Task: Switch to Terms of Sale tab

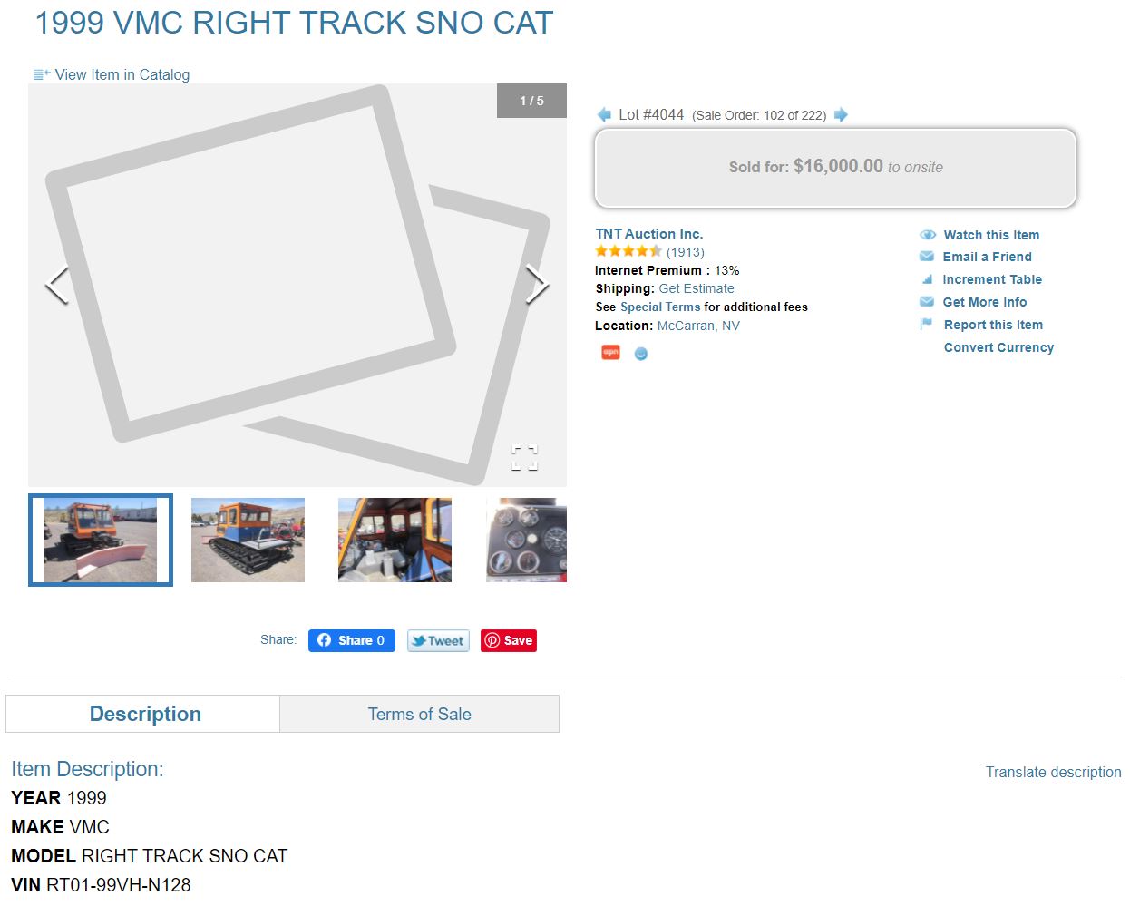Action: (419, 714)
